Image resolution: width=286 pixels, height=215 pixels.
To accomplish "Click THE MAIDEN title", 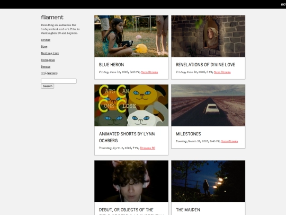I will coord(188,210).
